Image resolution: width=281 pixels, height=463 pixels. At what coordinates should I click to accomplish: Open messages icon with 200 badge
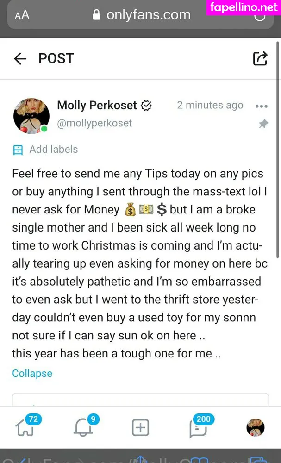[x=198, y=427]
